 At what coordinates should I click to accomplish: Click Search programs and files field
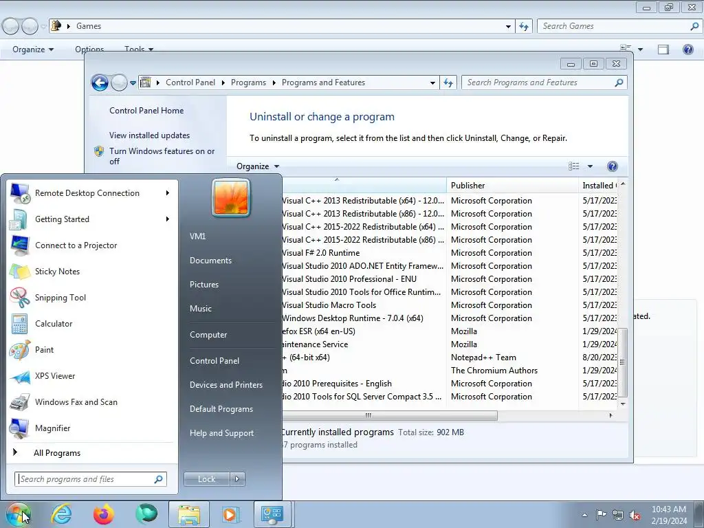pyautogui.click(x=91, y=479)
